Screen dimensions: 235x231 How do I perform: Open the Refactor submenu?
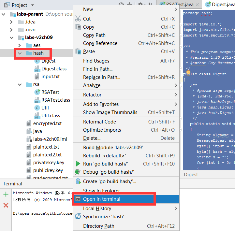pyautogui.click(x=126, y=95)
